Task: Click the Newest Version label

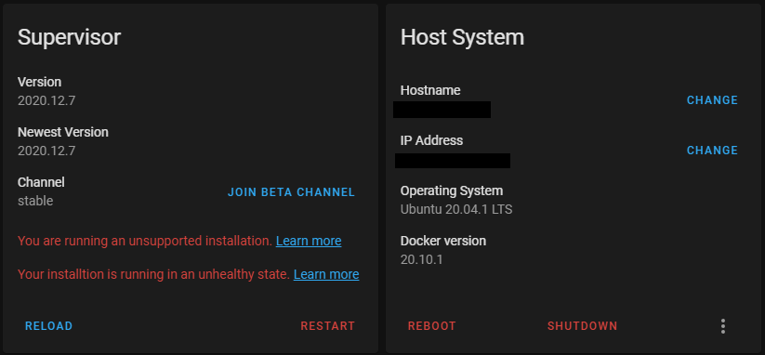Action: tap(63, 132)
